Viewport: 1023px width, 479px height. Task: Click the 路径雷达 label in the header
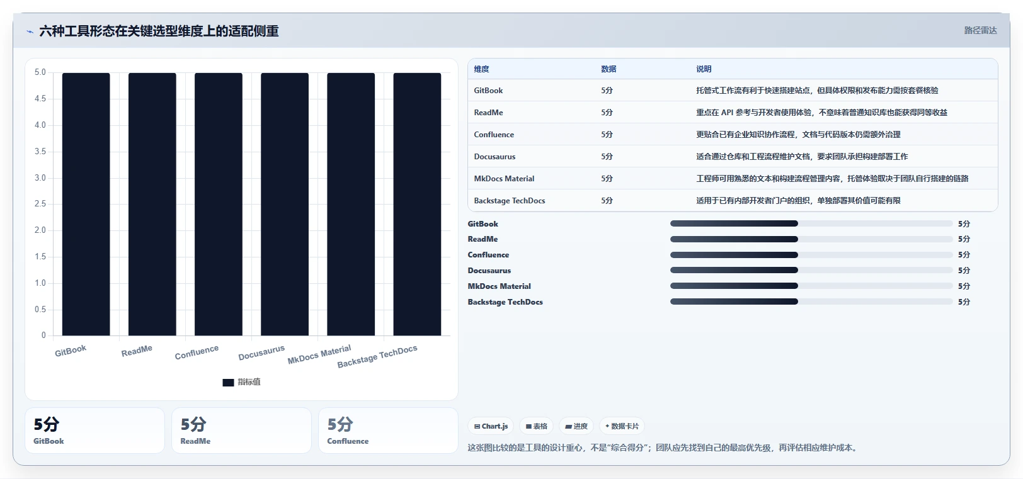pos(980,30)
